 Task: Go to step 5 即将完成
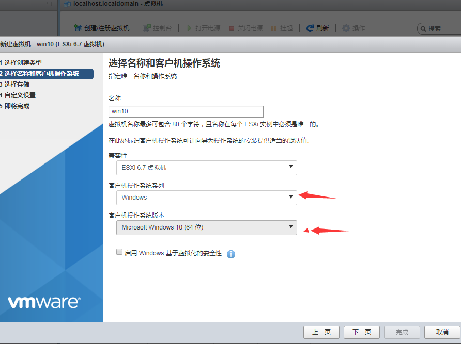(14, 106)
